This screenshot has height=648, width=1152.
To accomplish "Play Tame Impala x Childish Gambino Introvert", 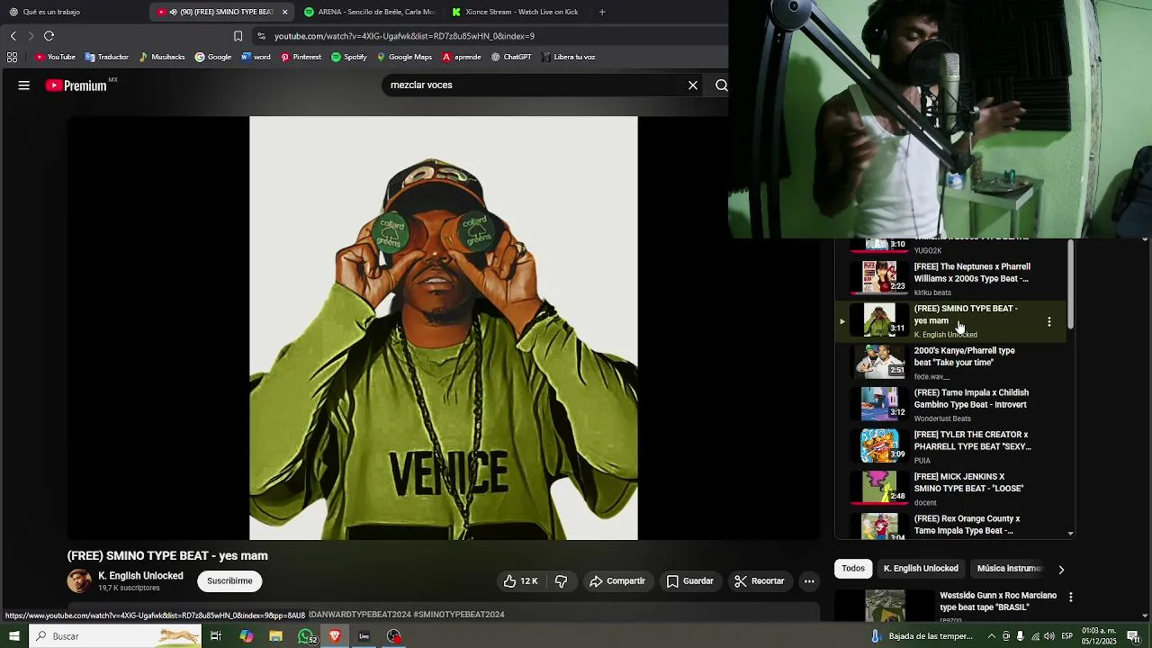I will tap(949, 404).
